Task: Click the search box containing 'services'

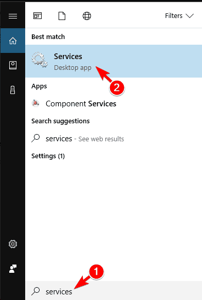Action: tap(114, 291)
